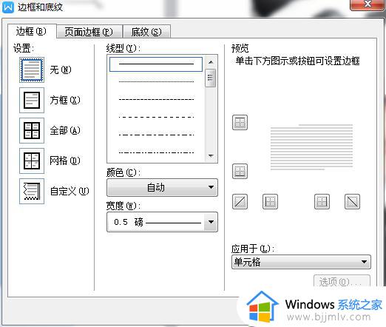Select the dash-dot line style

pos(156,135)
